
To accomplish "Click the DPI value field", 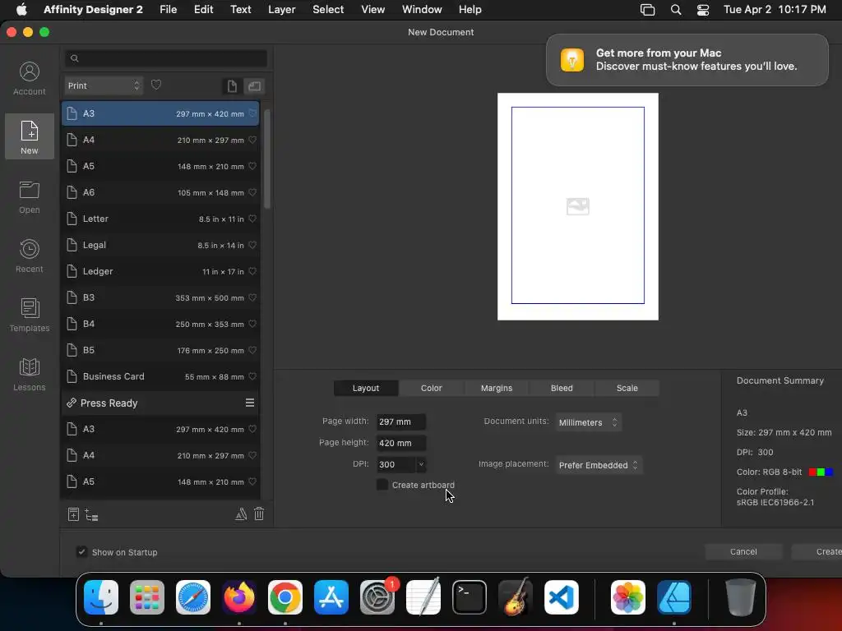I will coord(396,465).
